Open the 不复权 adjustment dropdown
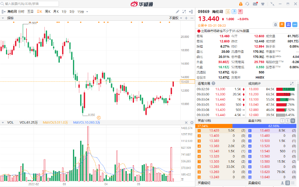Screen dimensions: 299x187 174,18
